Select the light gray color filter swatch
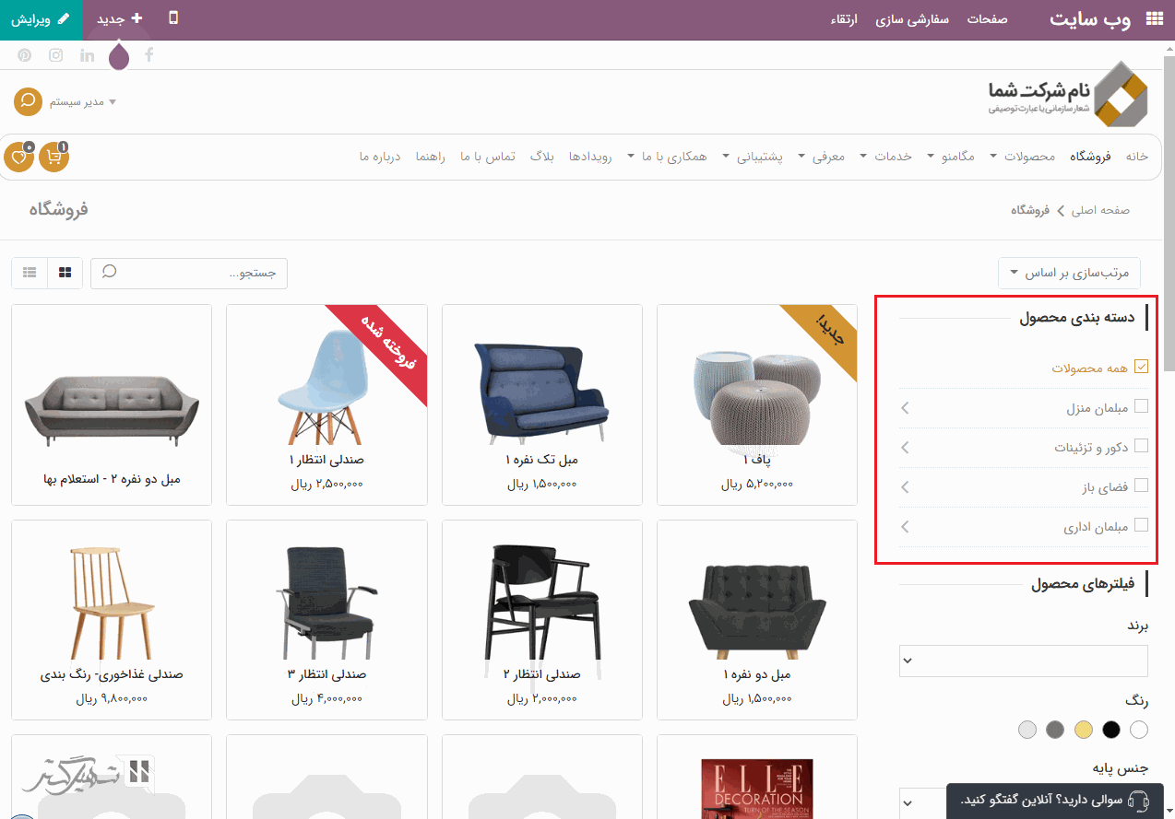 (1027, 731)
